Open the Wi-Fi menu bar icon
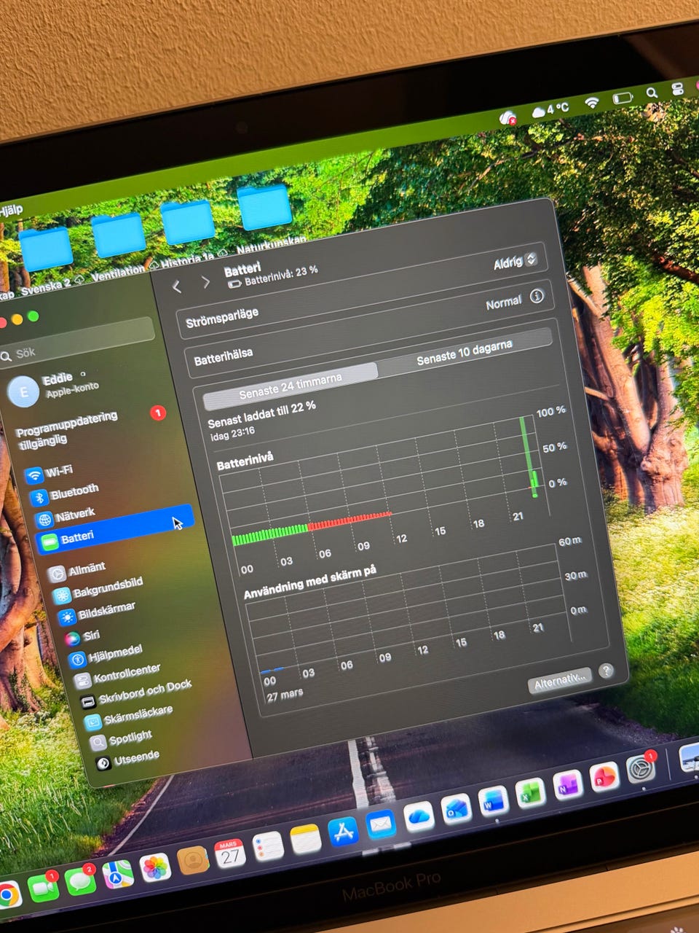The image size is (699, 933). click(591, 103)
